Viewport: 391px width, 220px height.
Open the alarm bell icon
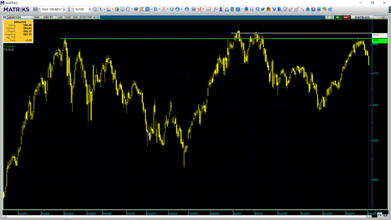(308, 9)
